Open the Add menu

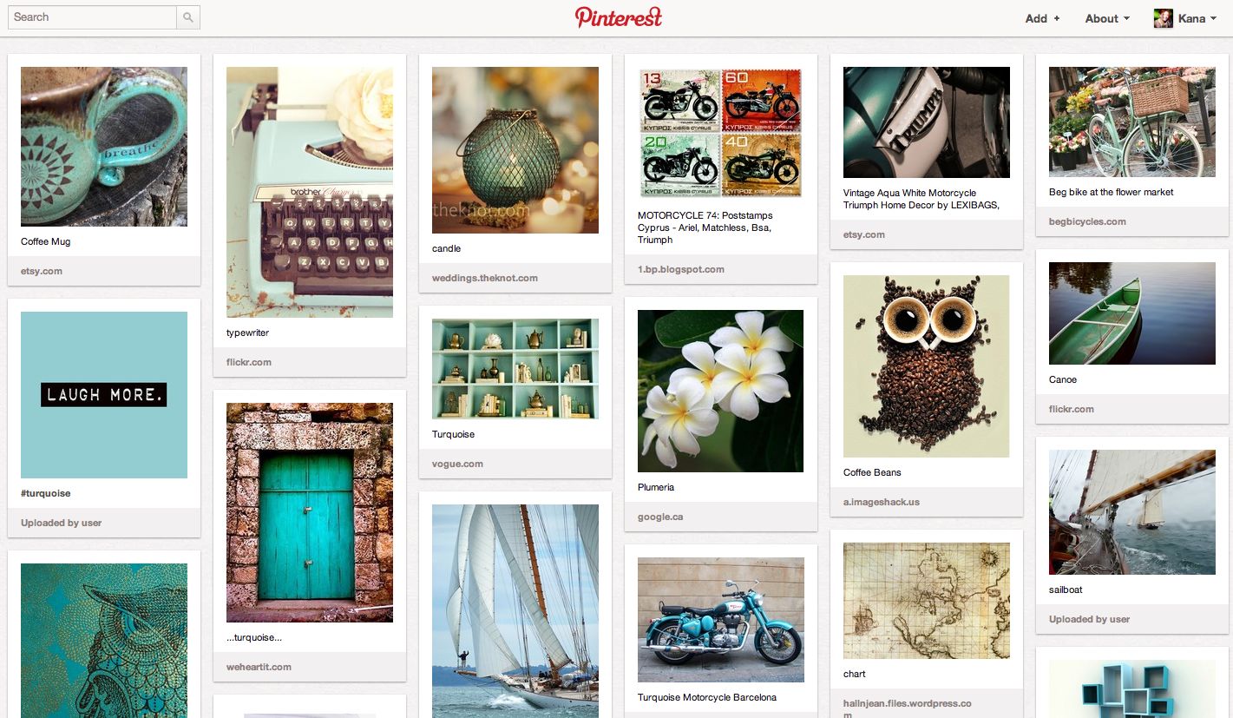point(1042,18)
